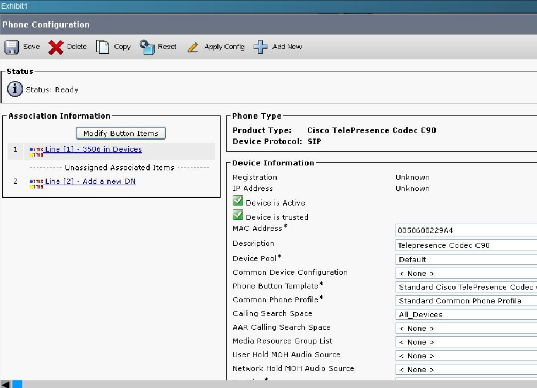Open Line [2] - Add a new DN link
Screen dimensions: 537x388
click(90, 181)
